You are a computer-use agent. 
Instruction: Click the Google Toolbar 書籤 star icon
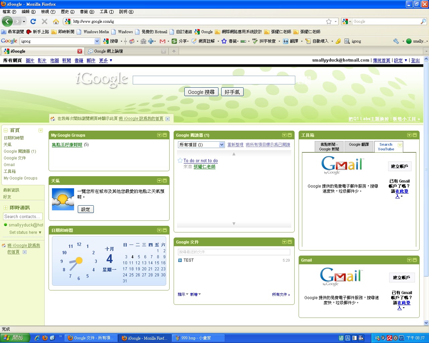pos(224,41)
